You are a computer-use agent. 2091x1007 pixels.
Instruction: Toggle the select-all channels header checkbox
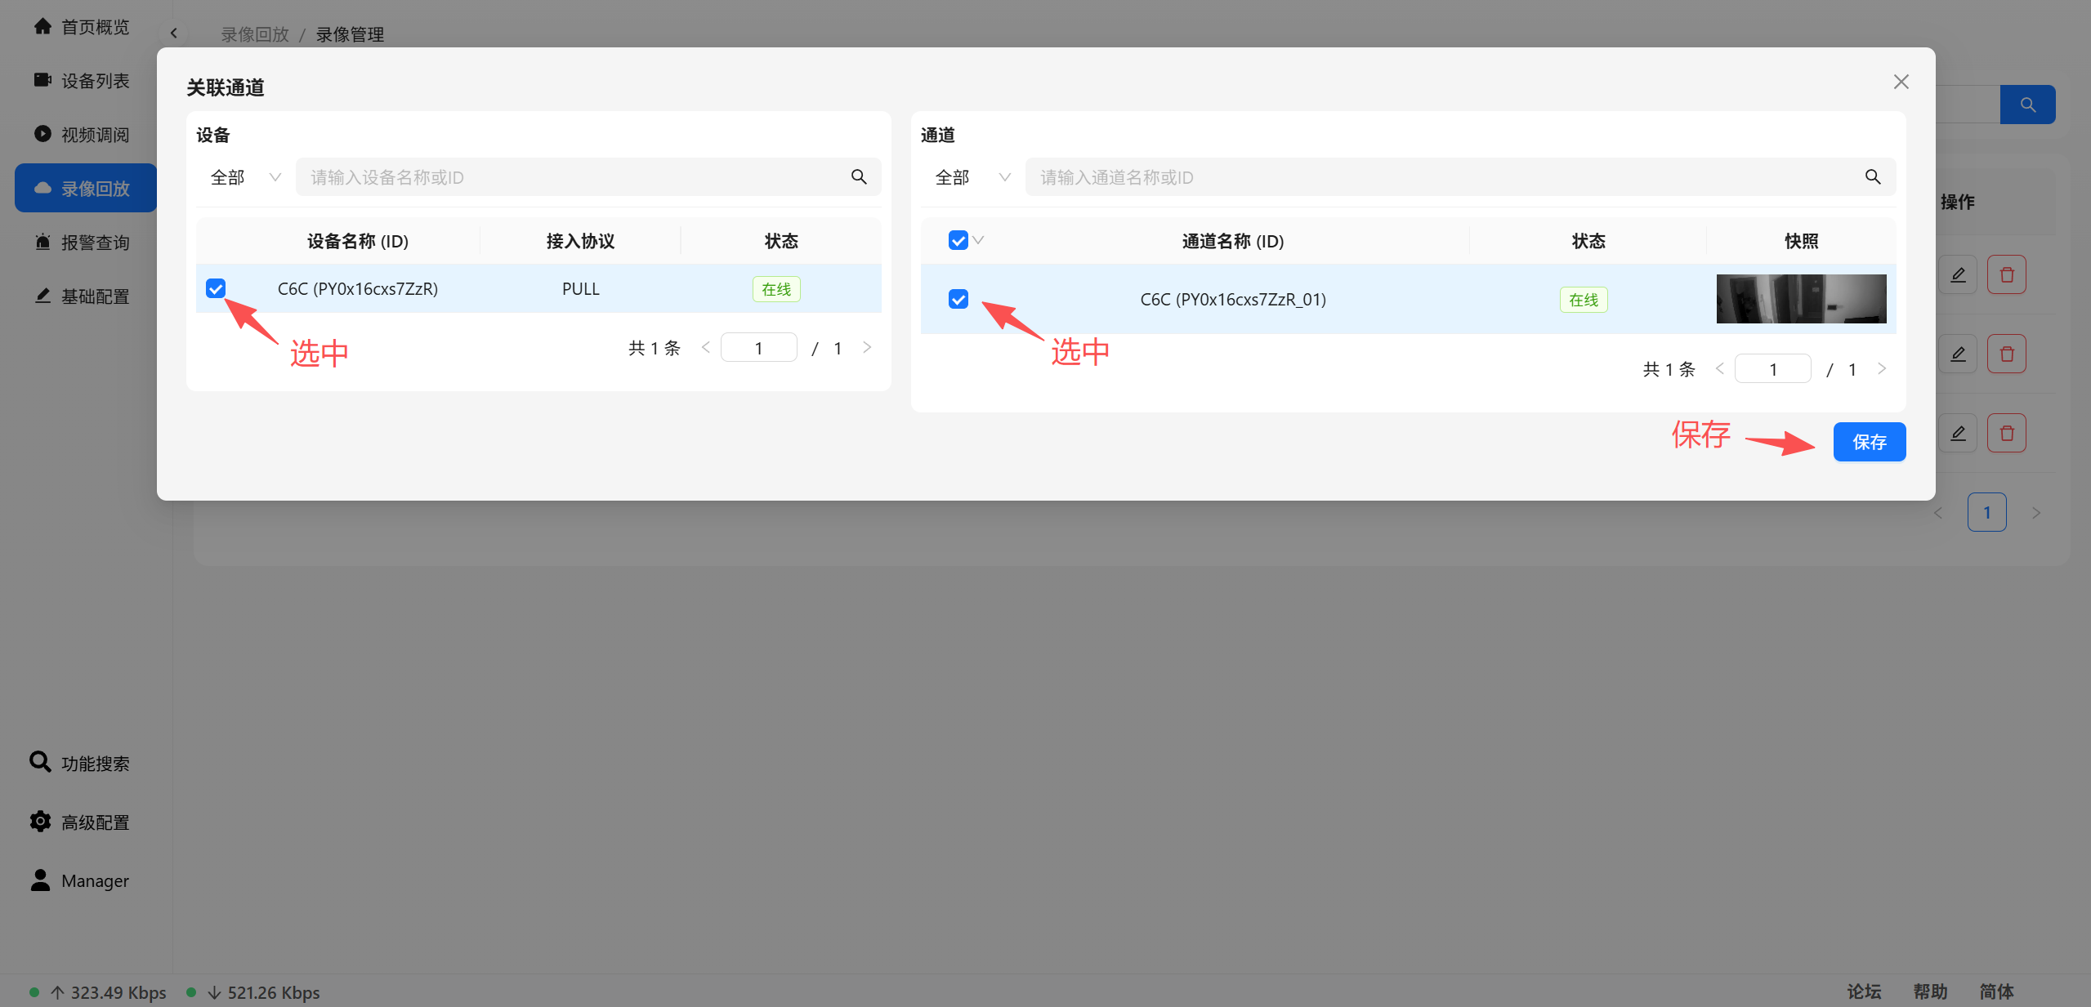click(x=958, y=240)
